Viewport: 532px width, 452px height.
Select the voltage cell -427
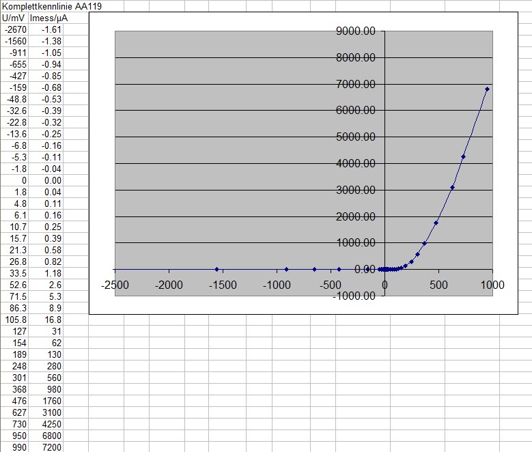[x=14, y=76]
